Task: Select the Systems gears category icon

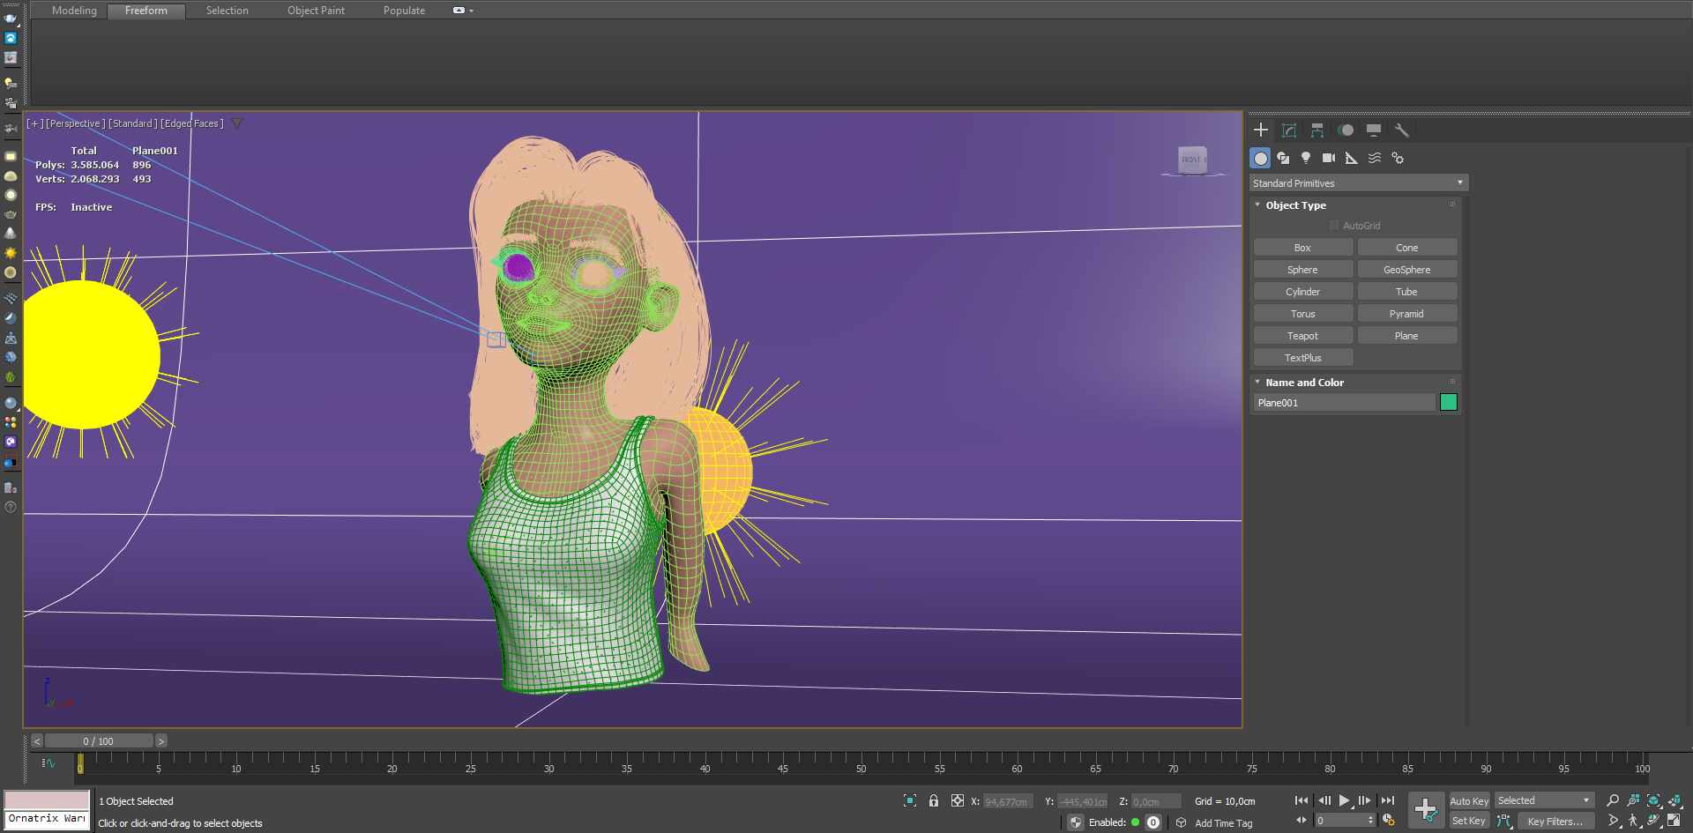Action: 1398,158
